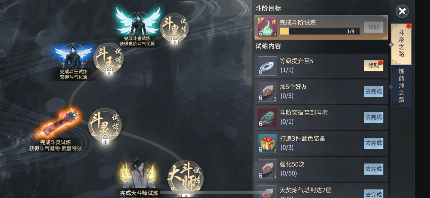Click 去完成 for 加5个好友
This screenshot has width=430, height=198.
374,91
